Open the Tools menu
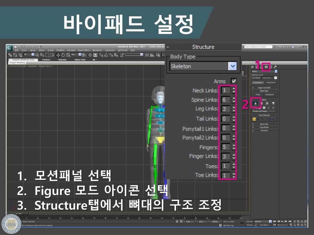314x235 pixels. [x=24, y=50]
